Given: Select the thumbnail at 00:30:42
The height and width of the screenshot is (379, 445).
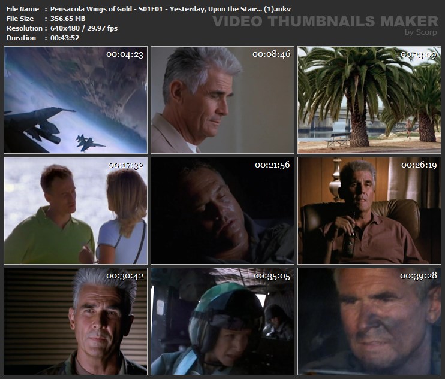Looking at the screenshot, I should pyautogui.click(x=76, y=322).
